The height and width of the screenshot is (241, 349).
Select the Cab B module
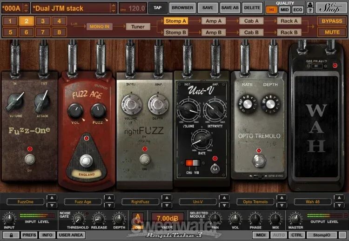click(x=252, y=33)
